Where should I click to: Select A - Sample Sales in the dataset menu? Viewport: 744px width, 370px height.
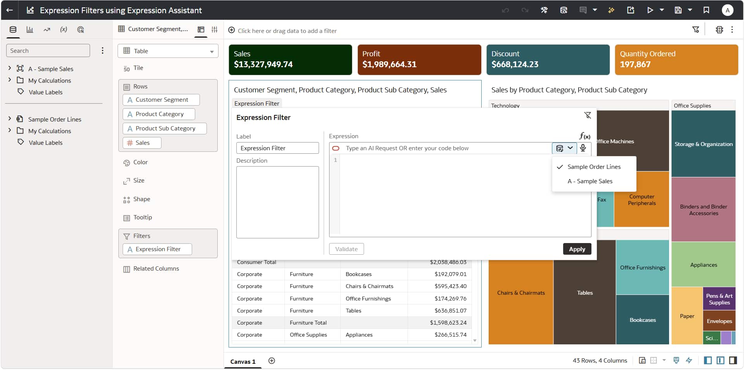(x=594, y=181)
